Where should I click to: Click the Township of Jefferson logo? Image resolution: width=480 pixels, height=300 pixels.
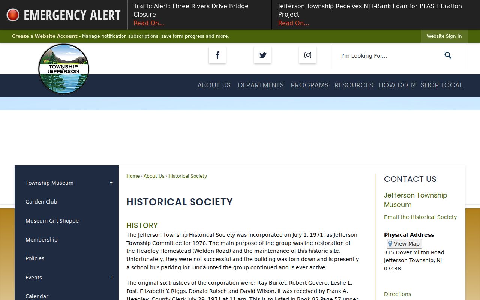pos(64,69)
